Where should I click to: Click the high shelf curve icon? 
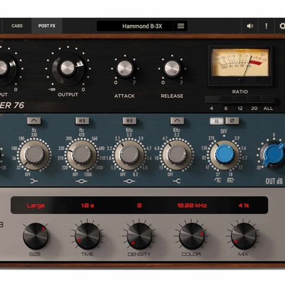coord(177,181)
